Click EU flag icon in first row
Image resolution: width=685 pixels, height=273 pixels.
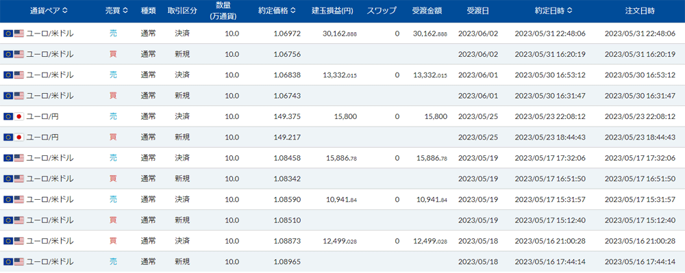click(x=8, y=34)
